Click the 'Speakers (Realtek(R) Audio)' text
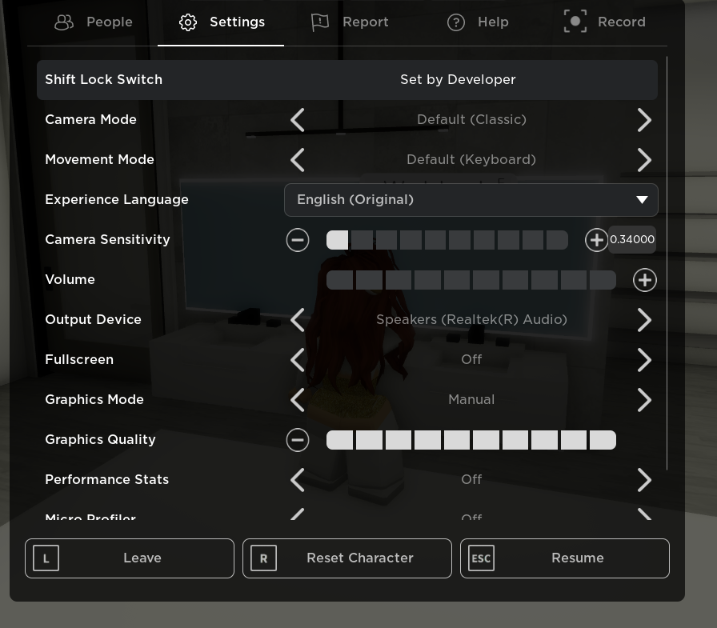This screenshot has width=717, height=628. click(471, 319)
